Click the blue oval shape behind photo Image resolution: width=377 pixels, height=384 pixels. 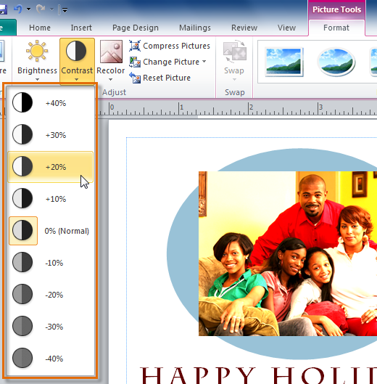pos(182,253)
